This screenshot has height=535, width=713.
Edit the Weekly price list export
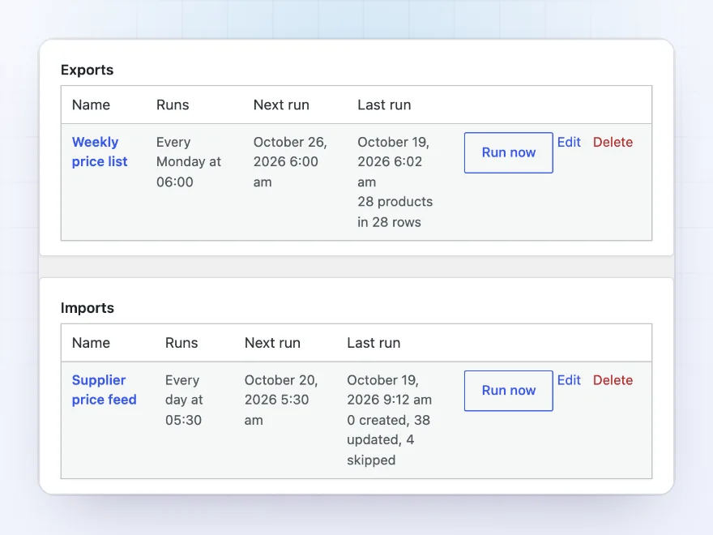point(569,142)
